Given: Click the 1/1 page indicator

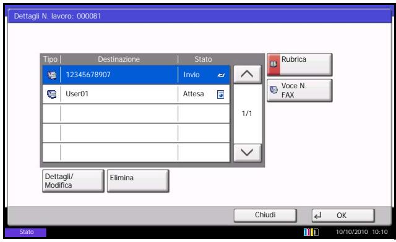Looking at the screenshot, I should (x=247, y=114).
